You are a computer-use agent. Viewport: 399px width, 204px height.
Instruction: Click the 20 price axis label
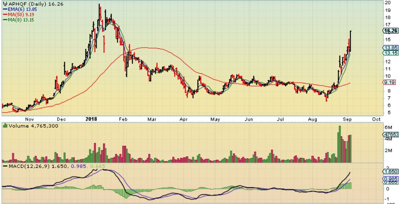point(388,3)
